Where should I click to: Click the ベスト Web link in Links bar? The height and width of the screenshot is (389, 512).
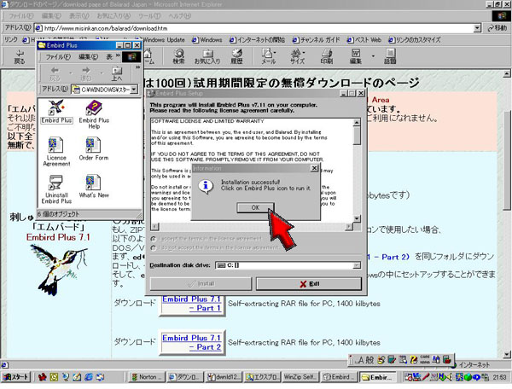click(x=364, y=40)
